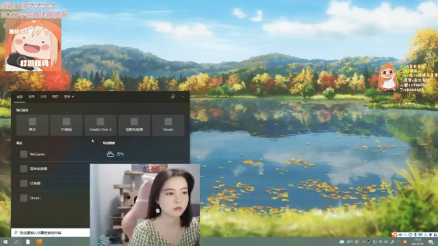Select the All tab in search
438x246 pixels.
click(20, 96)
